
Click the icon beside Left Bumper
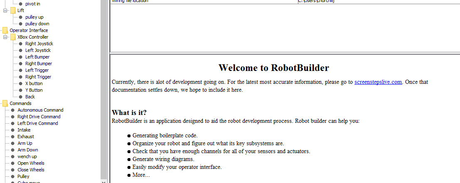coord(20,57)
